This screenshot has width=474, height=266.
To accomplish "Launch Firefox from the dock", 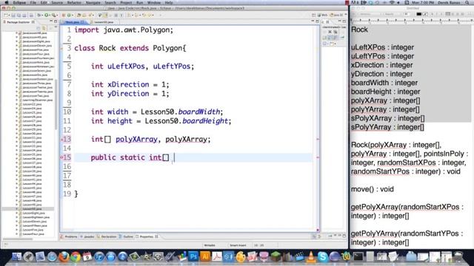I will pyautogui.click(x=64, y=256).
